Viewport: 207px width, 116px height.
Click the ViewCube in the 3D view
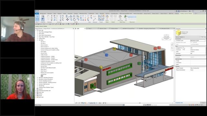coord(166,37)
